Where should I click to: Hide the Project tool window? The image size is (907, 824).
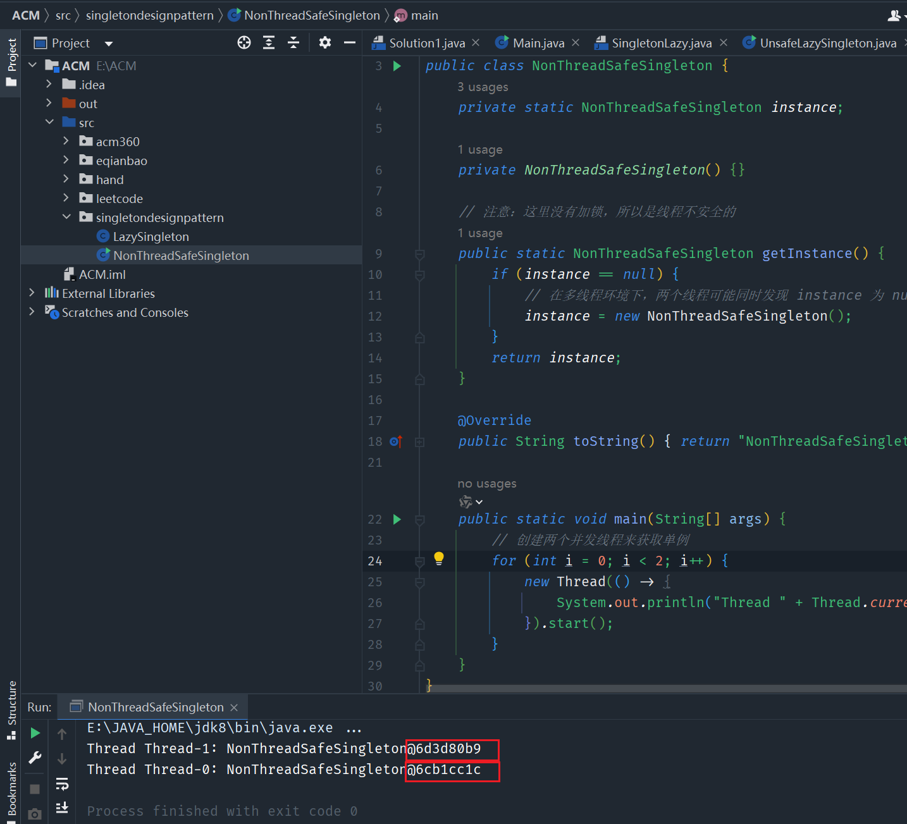350,42
